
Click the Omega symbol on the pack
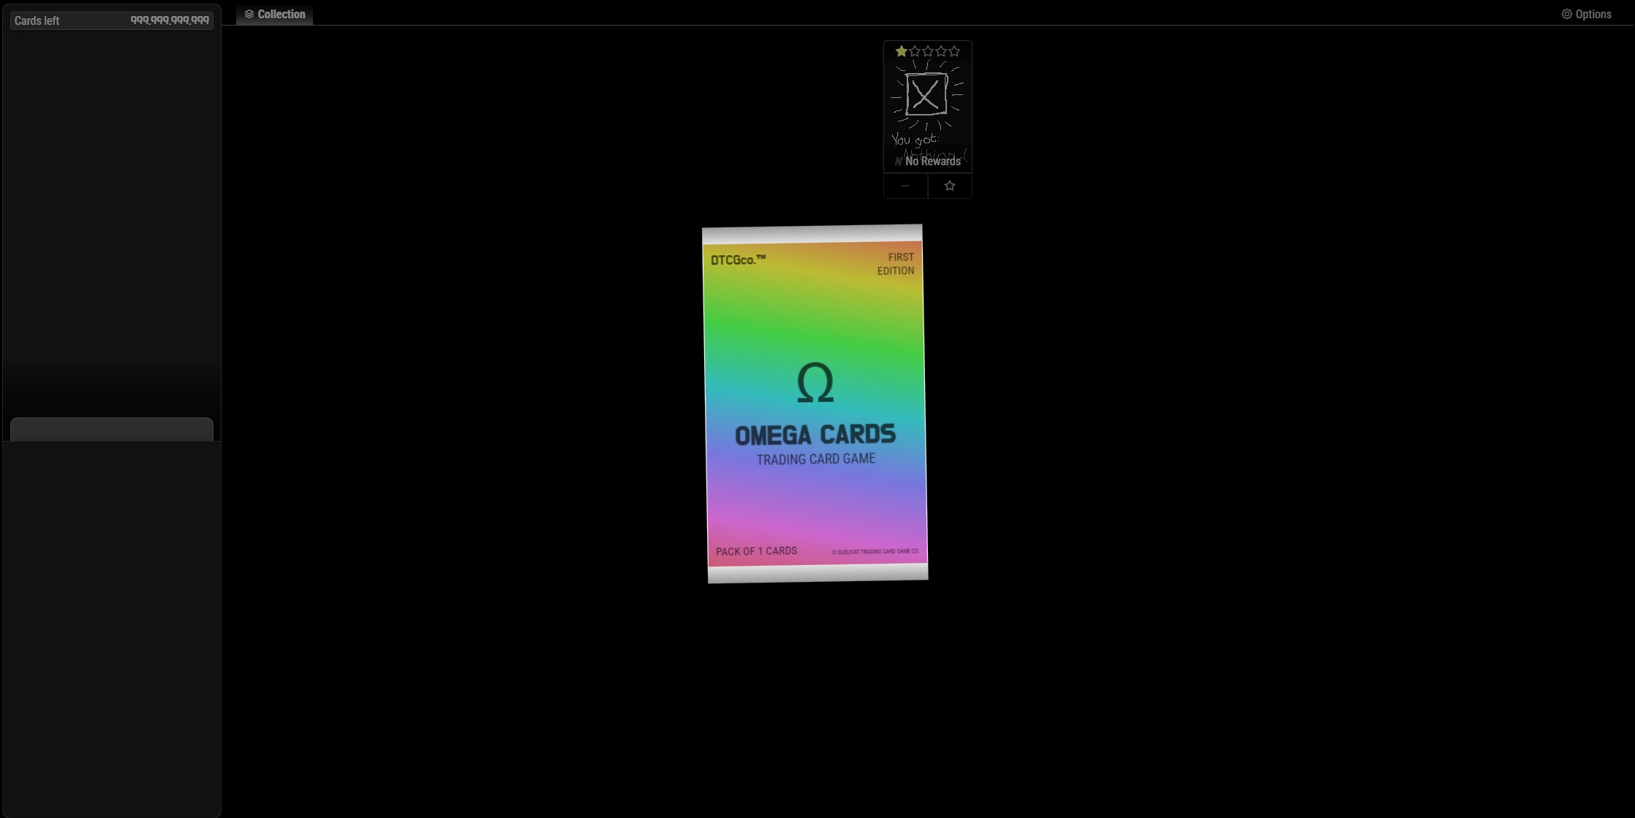815,382
